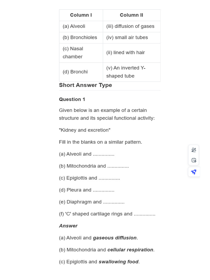This screenshot has width=210, height=280.
Task: Open the notes with pencil icon
Action: coord(194,160)
